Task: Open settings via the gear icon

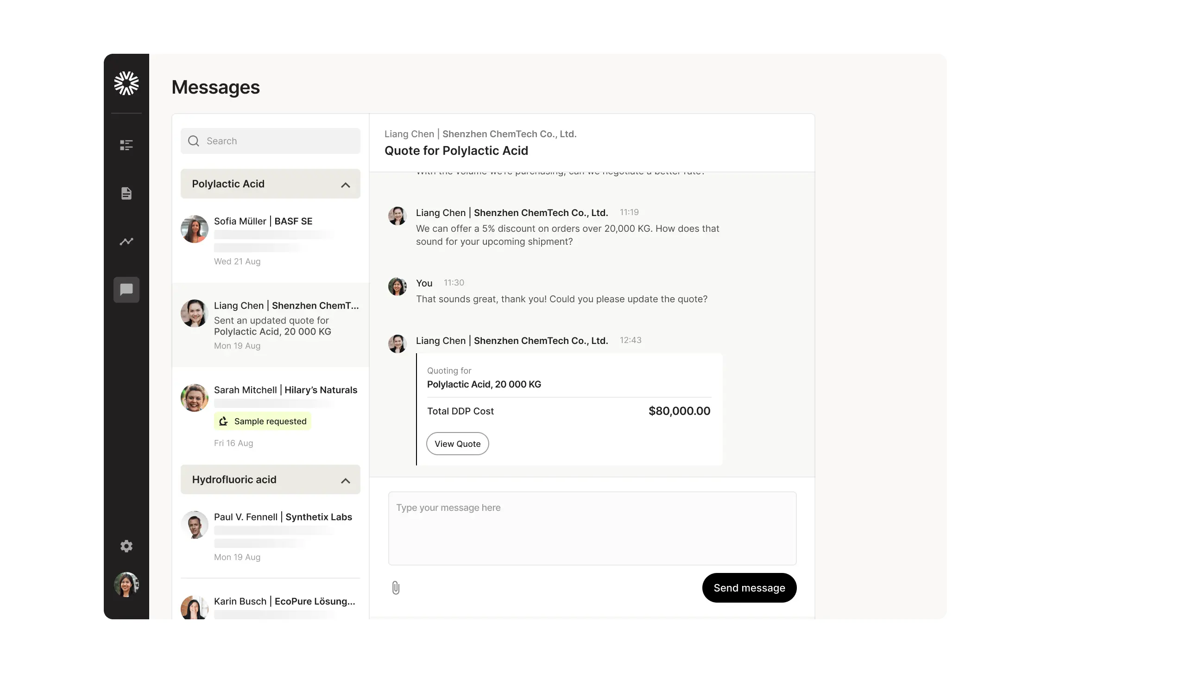Action: 126,546
